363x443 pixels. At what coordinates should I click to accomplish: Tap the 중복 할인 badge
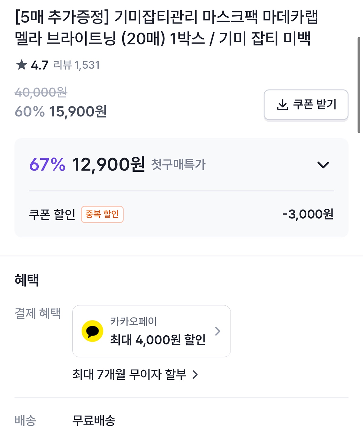click(x=102, y=214)
